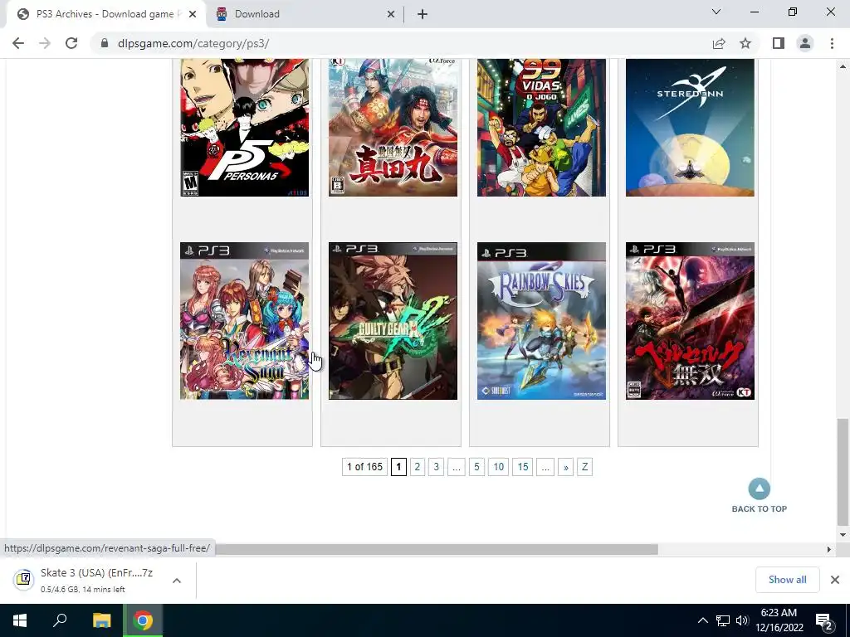This screenshot has height=637, width=850.
Task: Click the forward navigation arrow
Action: click(x=45, y=43)
